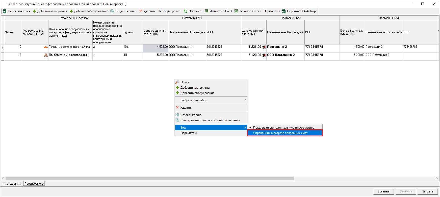Image resolution: width=440 pixels, height=197 pixels.
Task: Click Add equipment (Добавить оборудование) toolbar icon
Action: (71, 11)
